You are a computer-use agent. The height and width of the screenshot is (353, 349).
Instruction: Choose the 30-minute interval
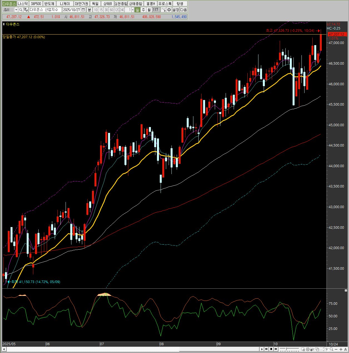click(106, 10)
